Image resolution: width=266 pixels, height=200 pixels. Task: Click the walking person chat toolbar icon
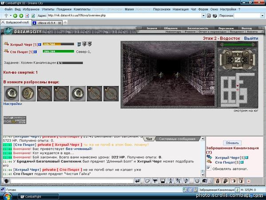(x=171, y=181)
